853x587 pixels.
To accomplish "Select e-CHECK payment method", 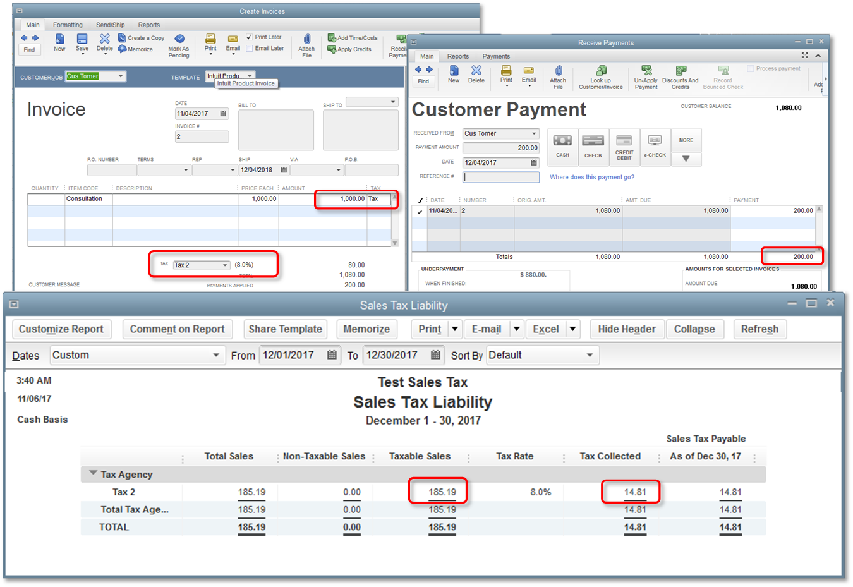I will pyautogui.click(x=655, y=147).
